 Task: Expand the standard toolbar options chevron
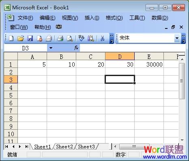[112, 39]
